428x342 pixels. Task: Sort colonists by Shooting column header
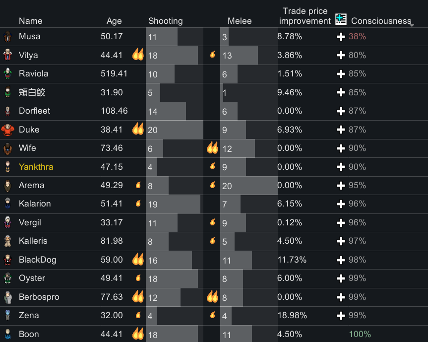(166, 21)
